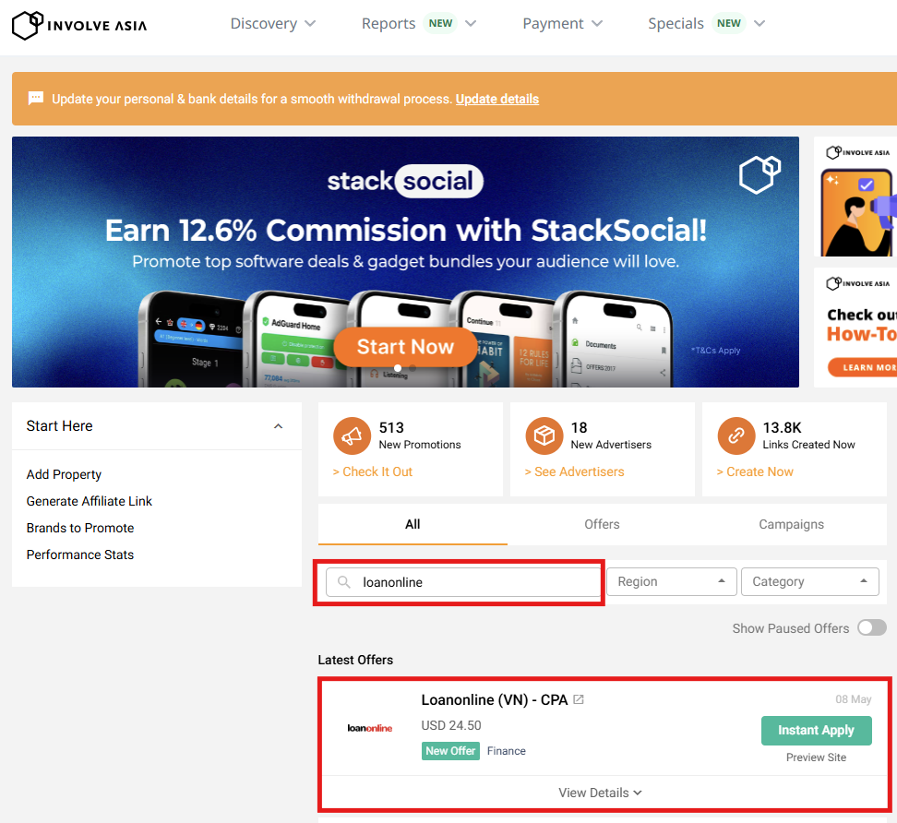
Task: Click the search magnifier icon
Action: pyautogui.click(x=344, y=582)
